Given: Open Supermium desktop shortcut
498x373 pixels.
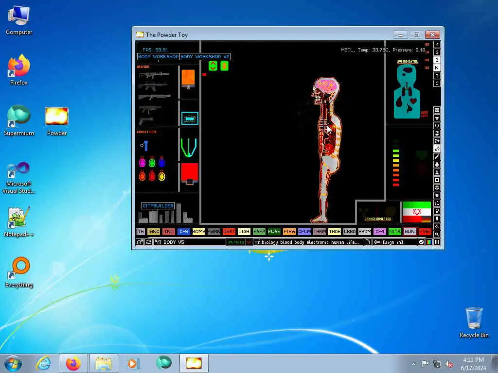Looking at the screenshot, I should (x=19, y=120).
